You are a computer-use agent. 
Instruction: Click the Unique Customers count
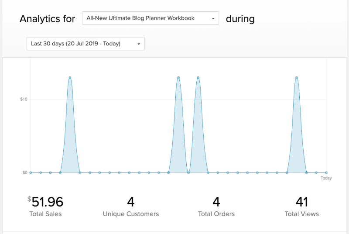pyautogui.click(x=131, y=202)
